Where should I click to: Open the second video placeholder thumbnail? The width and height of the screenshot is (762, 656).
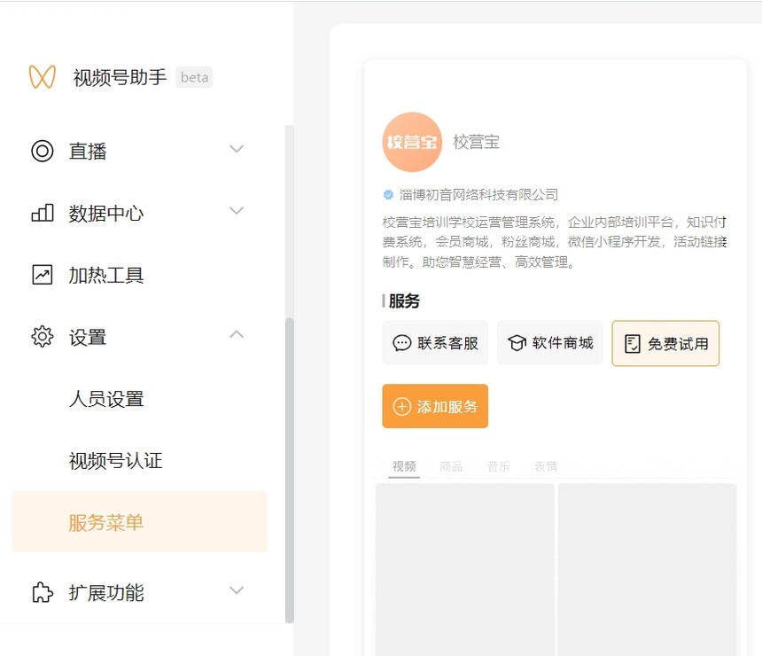[648, 569]
